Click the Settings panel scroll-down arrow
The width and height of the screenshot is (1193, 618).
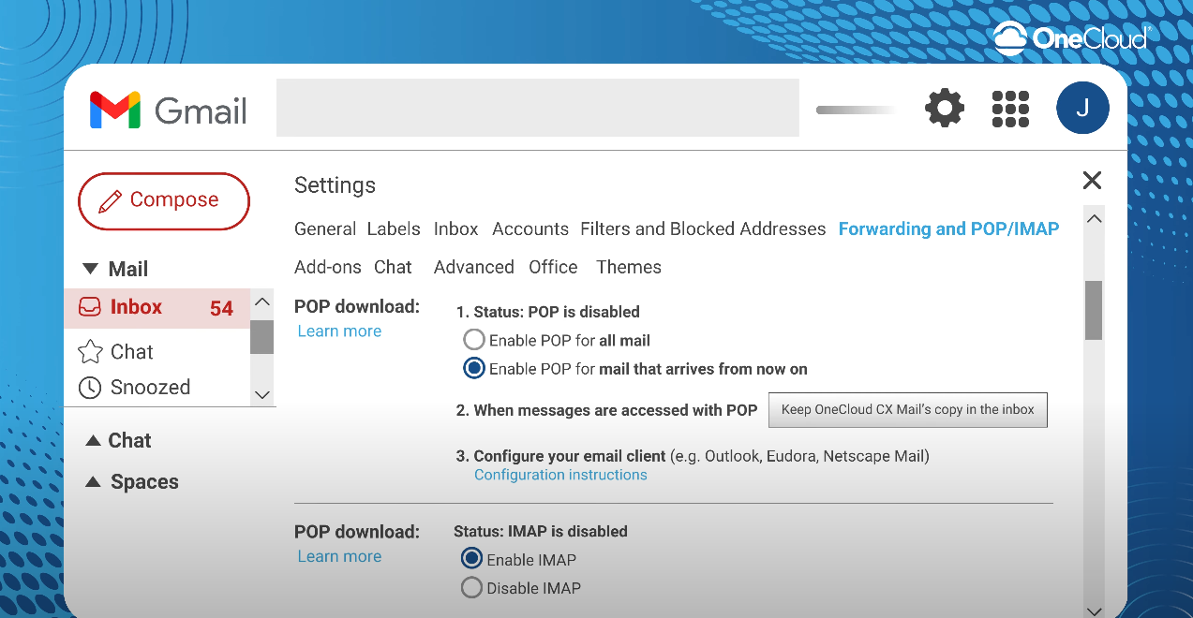[1094, 611]
